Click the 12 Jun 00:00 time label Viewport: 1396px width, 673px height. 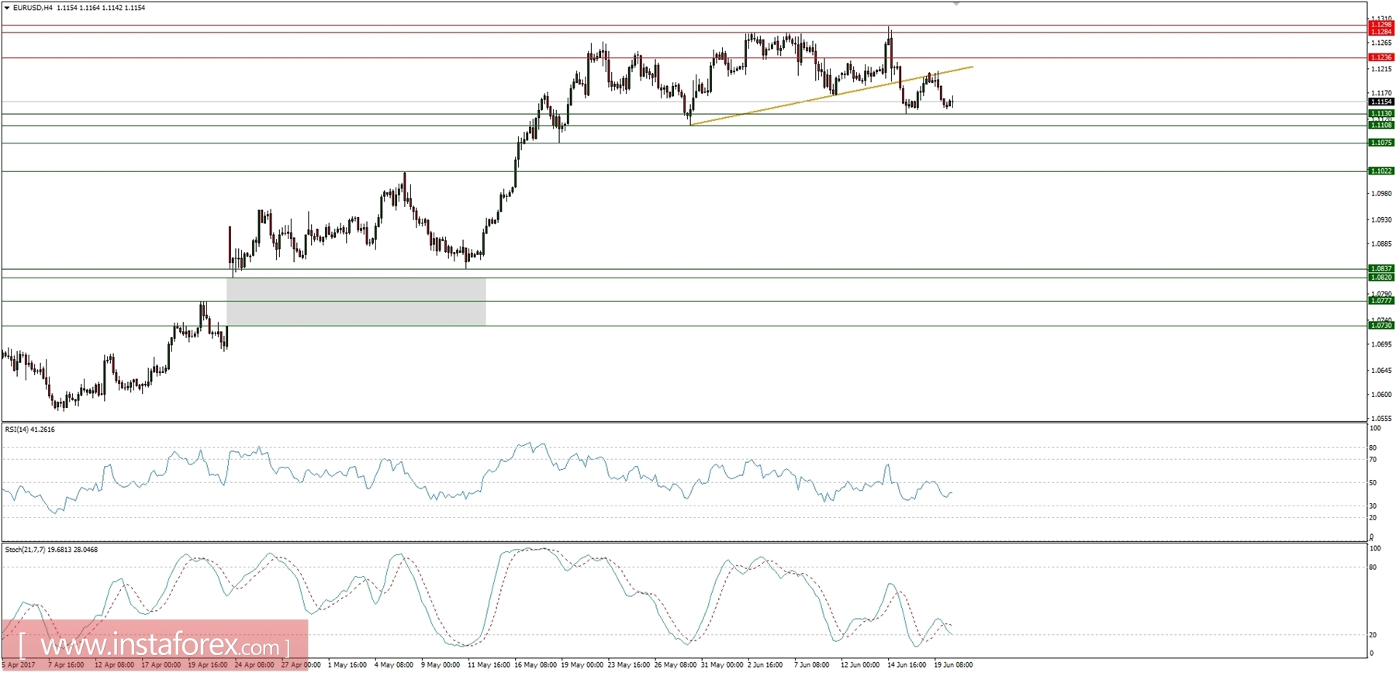click(x=860, y=665)
